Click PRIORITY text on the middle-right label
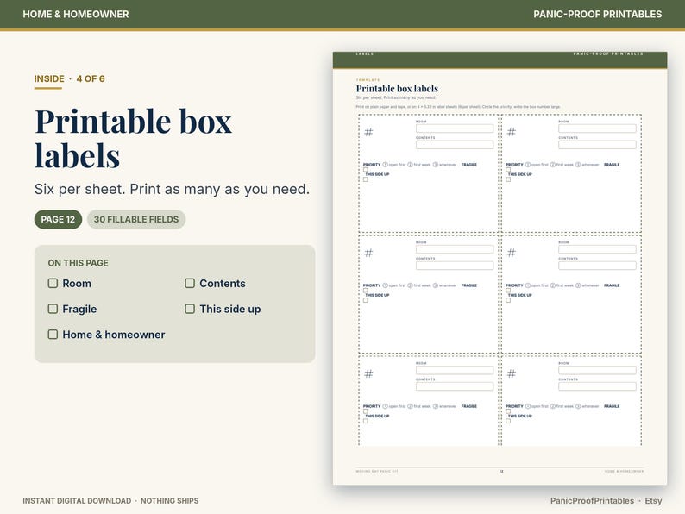 [x=514, y=285]
